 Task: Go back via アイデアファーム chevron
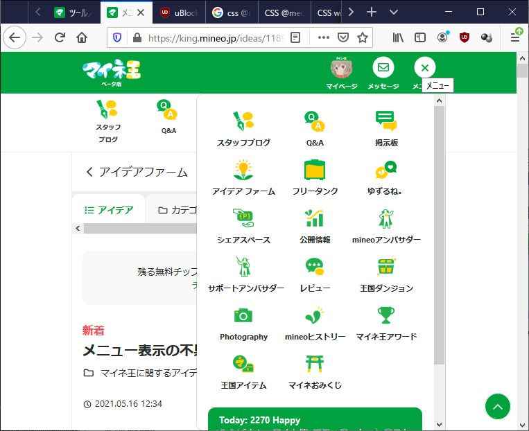pos(89,173)
